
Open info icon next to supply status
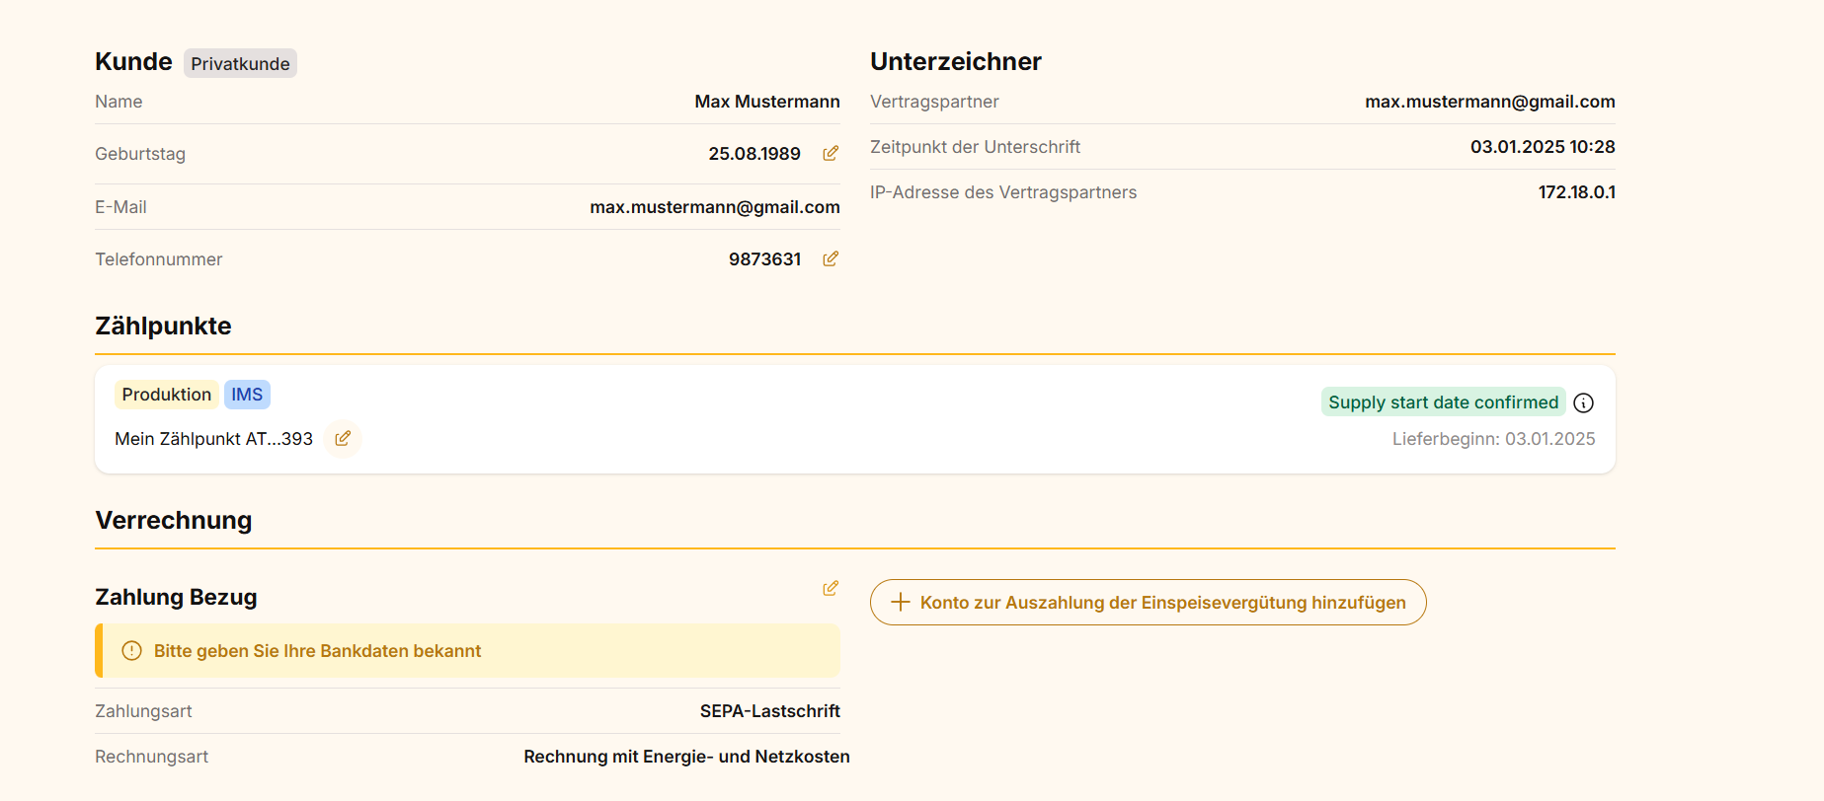(1583, 402)
